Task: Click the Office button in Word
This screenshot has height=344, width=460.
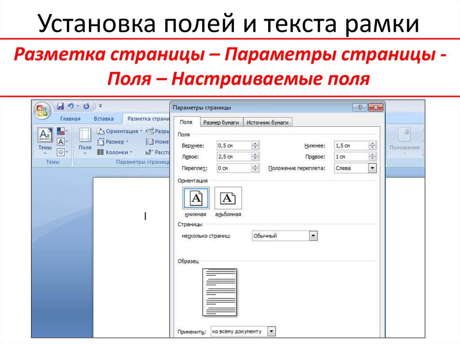Action: [x=43, y=111]
